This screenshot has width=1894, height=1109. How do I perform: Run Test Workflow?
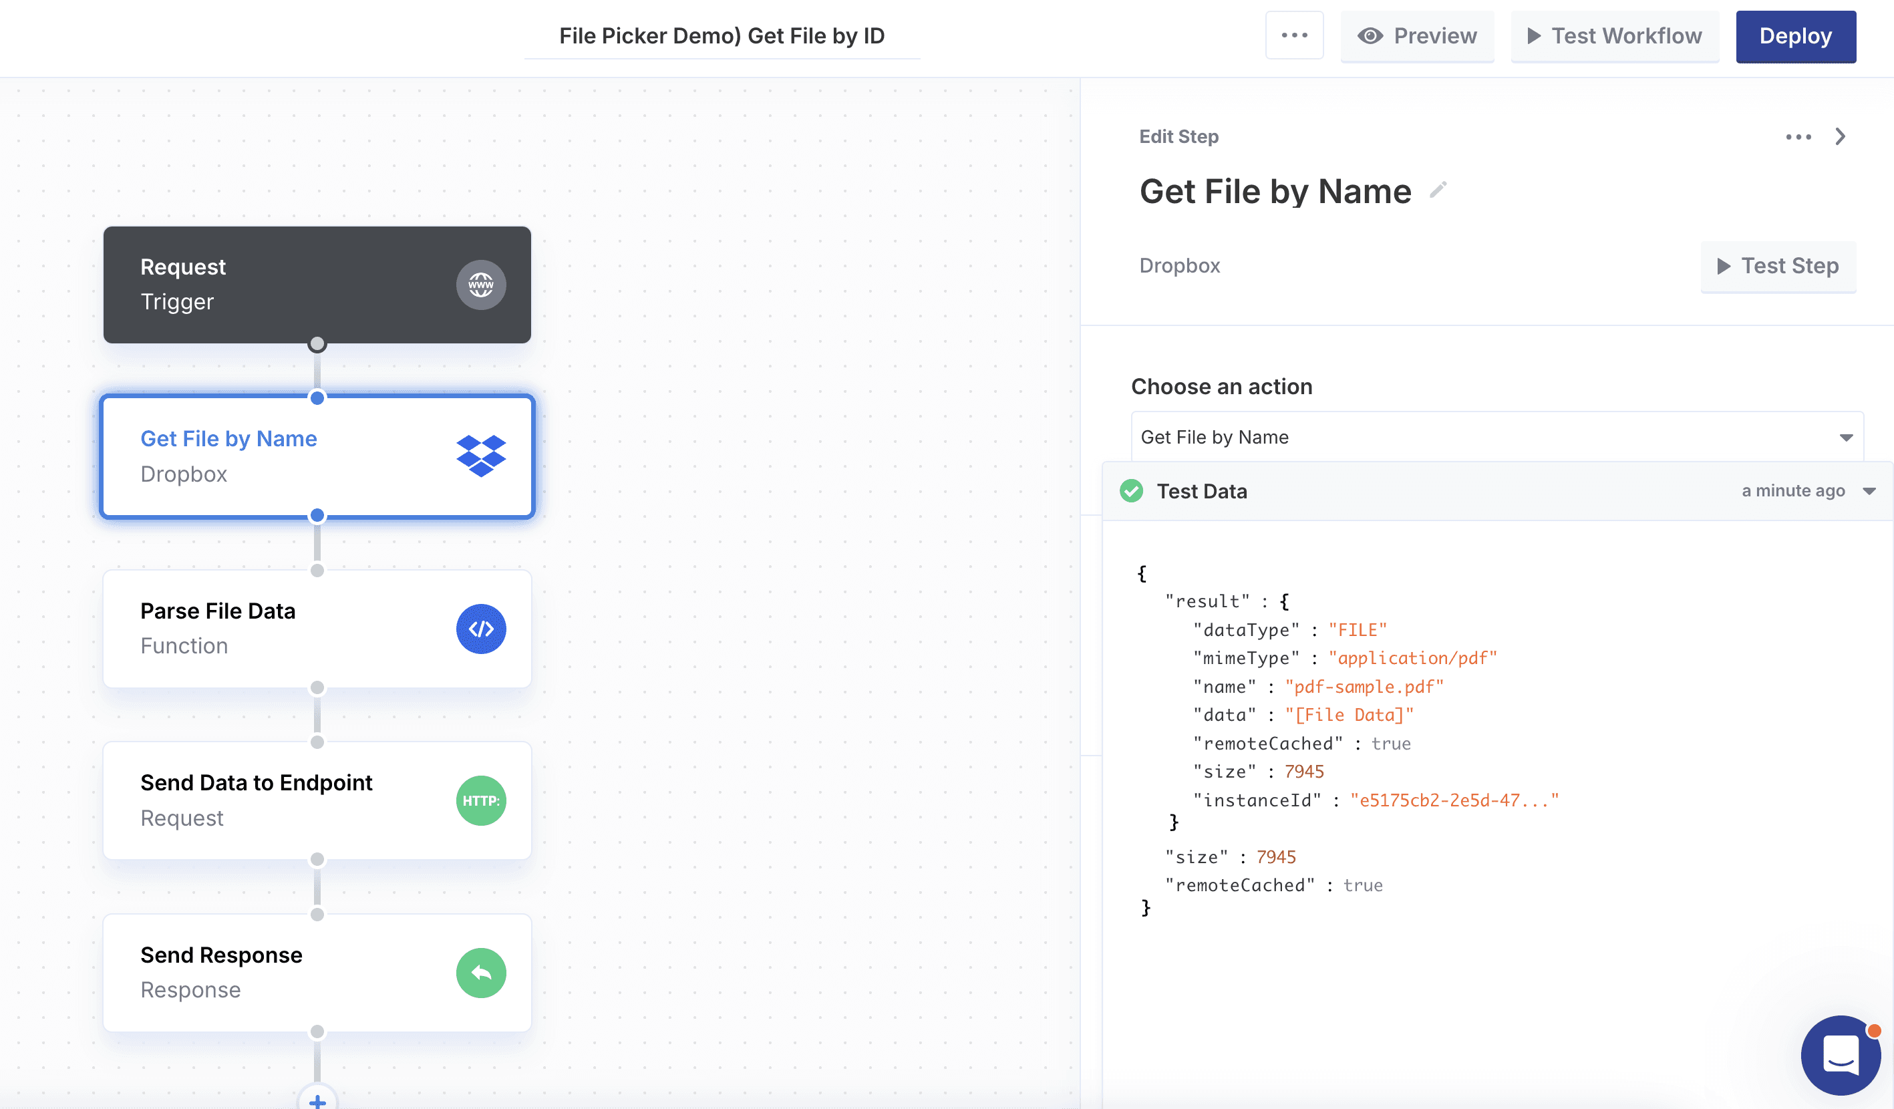click(1614, 36)
